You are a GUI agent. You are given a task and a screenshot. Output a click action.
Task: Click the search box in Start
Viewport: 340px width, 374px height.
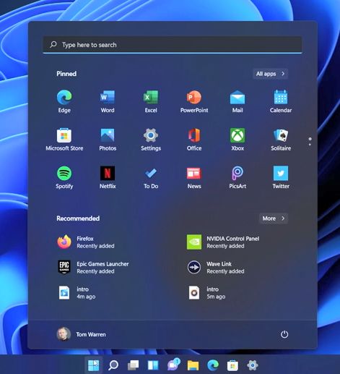point(173,45)
